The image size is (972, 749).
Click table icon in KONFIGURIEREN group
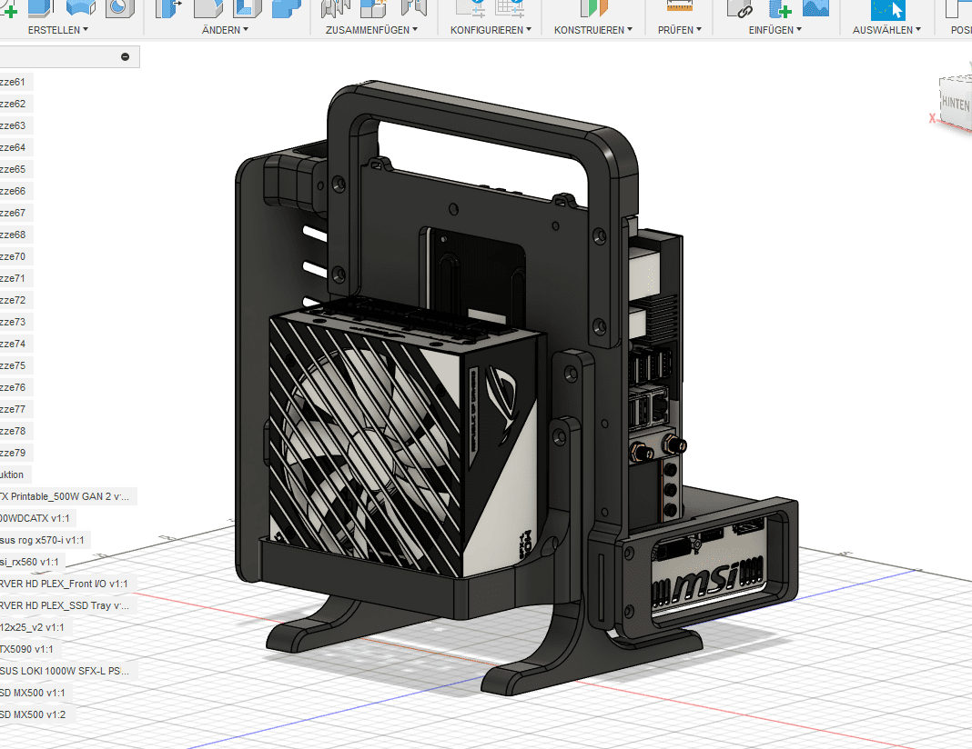[511, 7]
